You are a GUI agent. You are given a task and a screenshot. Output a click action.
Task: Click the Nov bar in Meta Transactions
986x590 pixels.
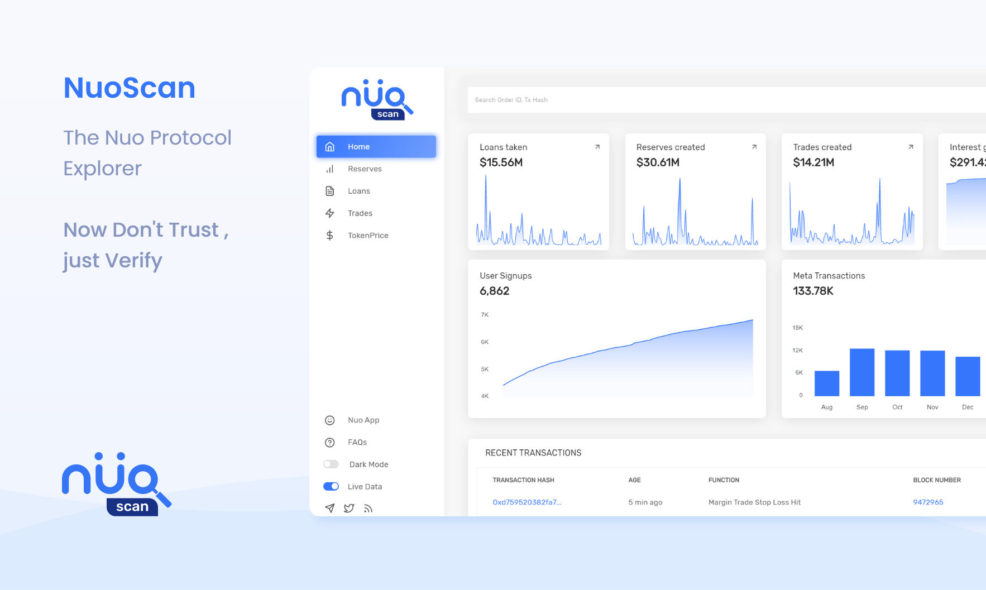coord(932,373)
